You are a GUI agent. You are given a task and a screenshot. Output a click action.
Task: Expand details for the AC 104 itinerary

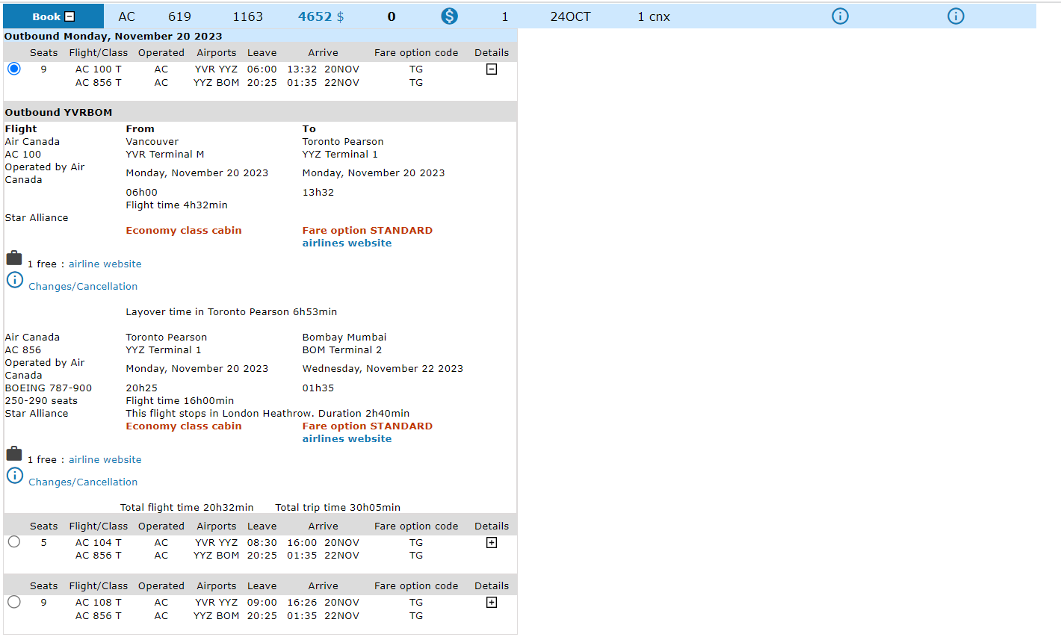click(492, 543)
